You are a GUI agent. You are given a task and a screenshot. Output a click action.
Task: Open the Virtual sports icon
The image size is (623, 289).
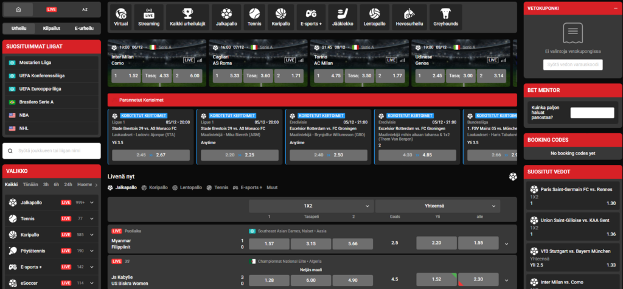(x=121, y=17)
